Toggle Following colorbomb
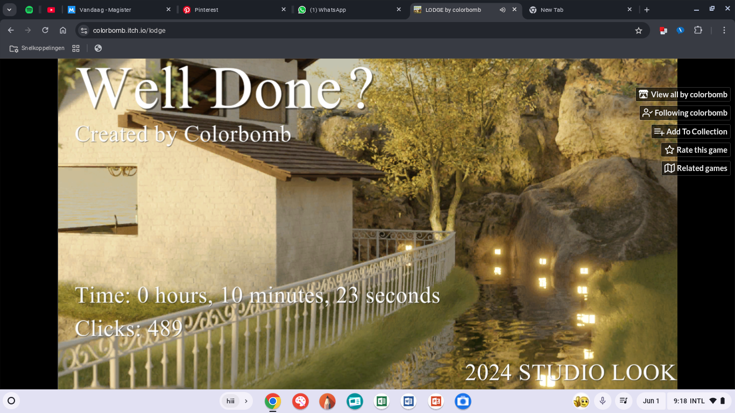The width and height of the screenshot is (735, 413). coord(685,113)
